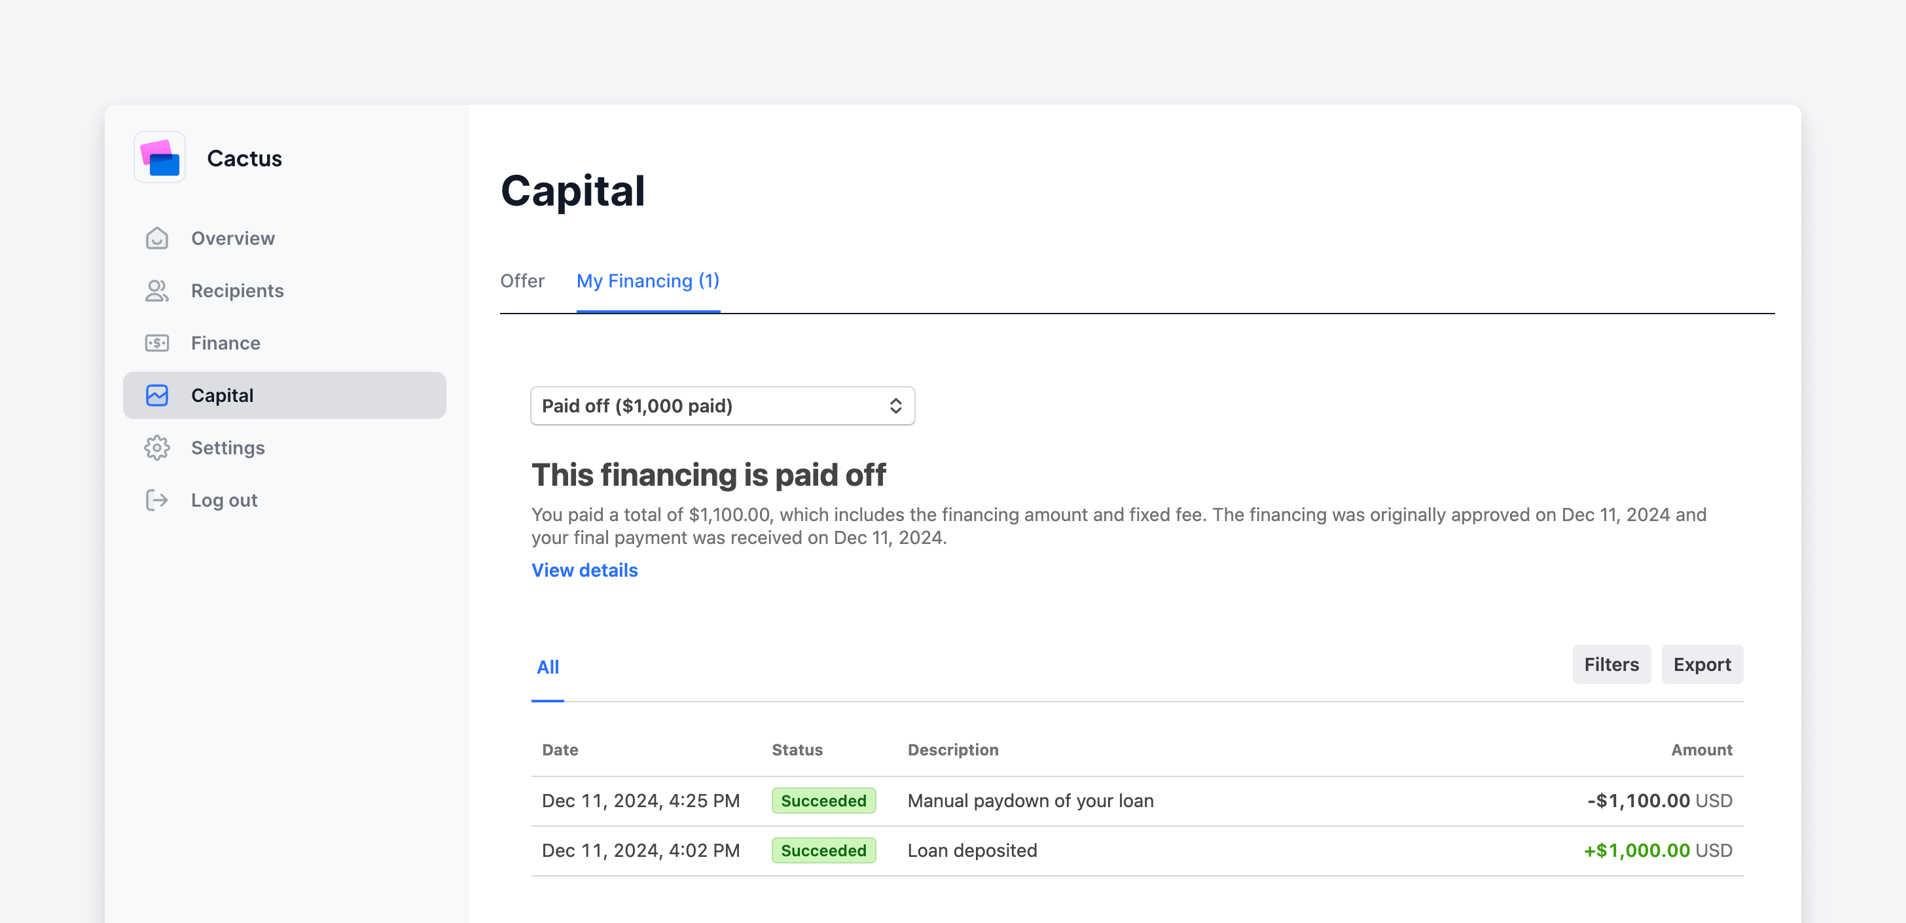Screen dimensions: 1906x923
Task: Open the Export dropdown menu
Action: (x=1702, y=664)
